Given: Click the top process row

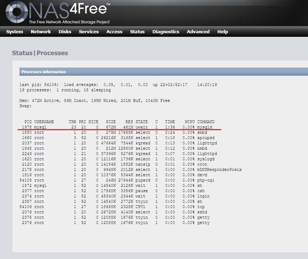Looking at the screenshot, I should [112, 207].
